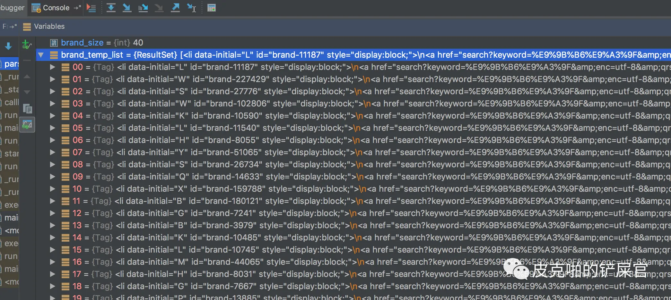The height and width of the screenshot is (300, 671).
Task: Move watch up with the up arrow
Action: 27,77
